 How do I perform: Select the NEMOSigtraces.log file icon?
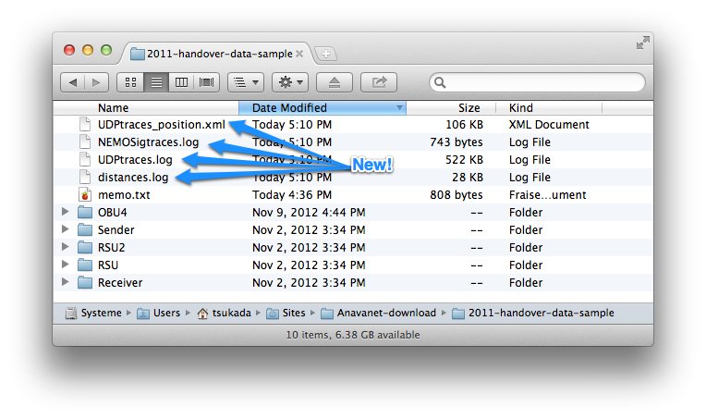pos(85,142)
